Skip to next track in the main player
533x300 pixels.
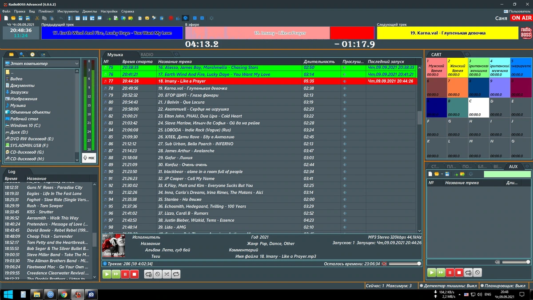[116, 274]
